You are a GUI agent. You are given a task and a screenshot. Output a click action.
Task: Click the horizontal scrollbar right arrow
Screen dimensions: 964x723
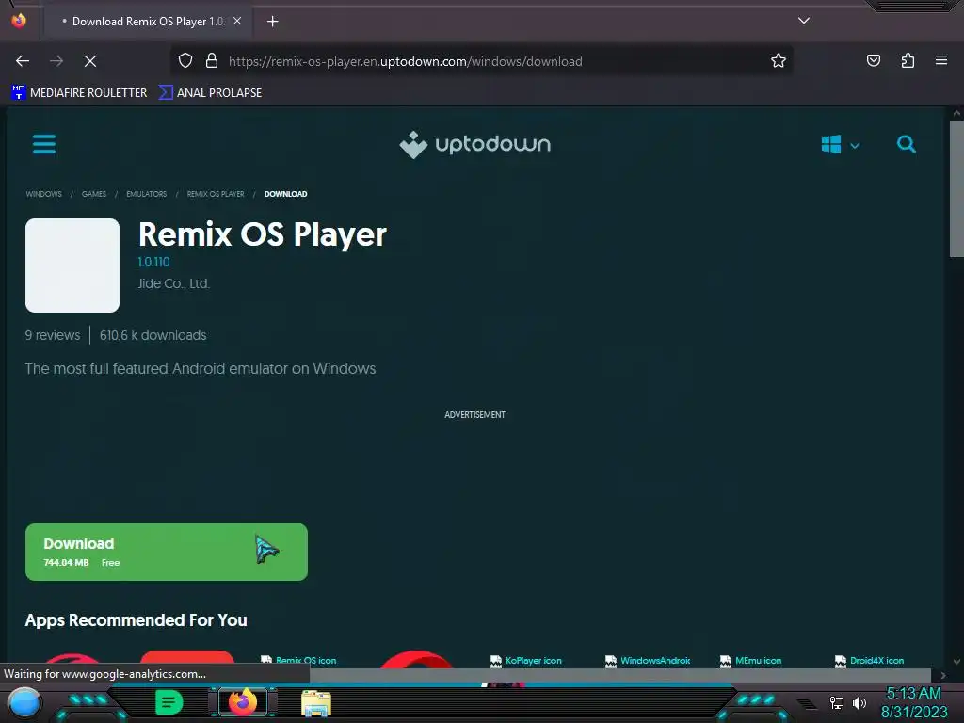(x=943, y=675)
